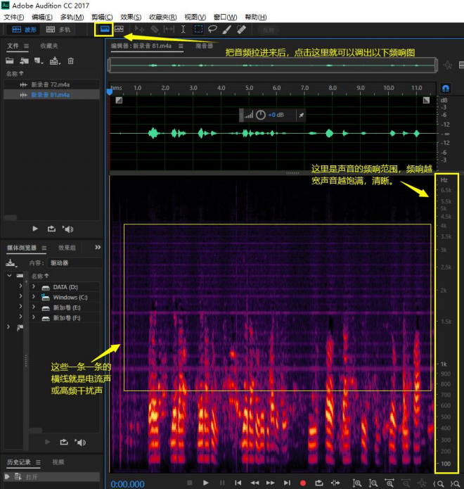Switch to 多轨 multitrack view
Screen dimensions: 464x489
(x=58, y=30)
